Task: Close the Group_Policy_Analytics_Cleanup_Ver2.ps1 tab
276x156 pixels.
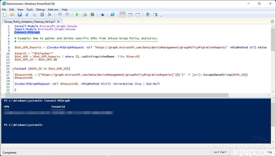Action: coord(59,22)
